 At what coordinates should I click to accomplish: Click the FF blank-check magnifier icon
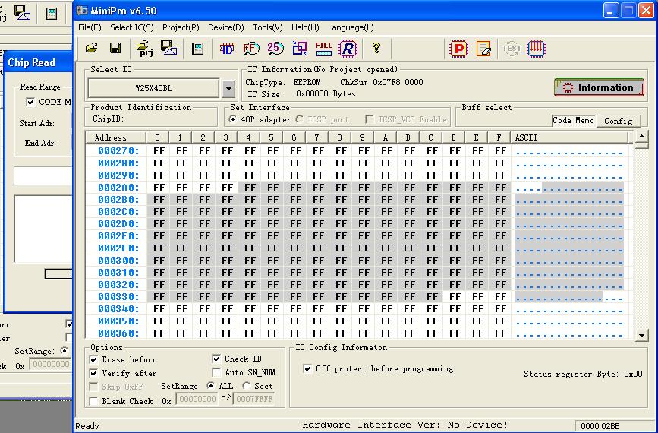point(251,49)
